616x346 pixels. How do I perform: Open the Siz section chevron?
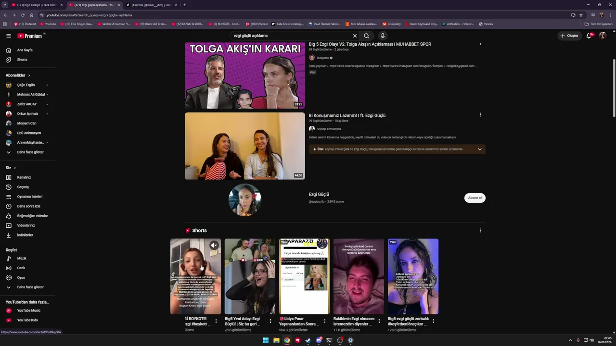tap(15, 168)
